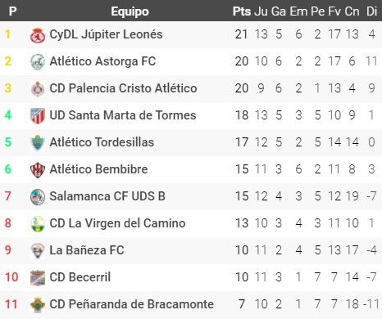Open the Atlético Astorga FC team link
This screenshot has height=319, width=382.
click(102, 61)
